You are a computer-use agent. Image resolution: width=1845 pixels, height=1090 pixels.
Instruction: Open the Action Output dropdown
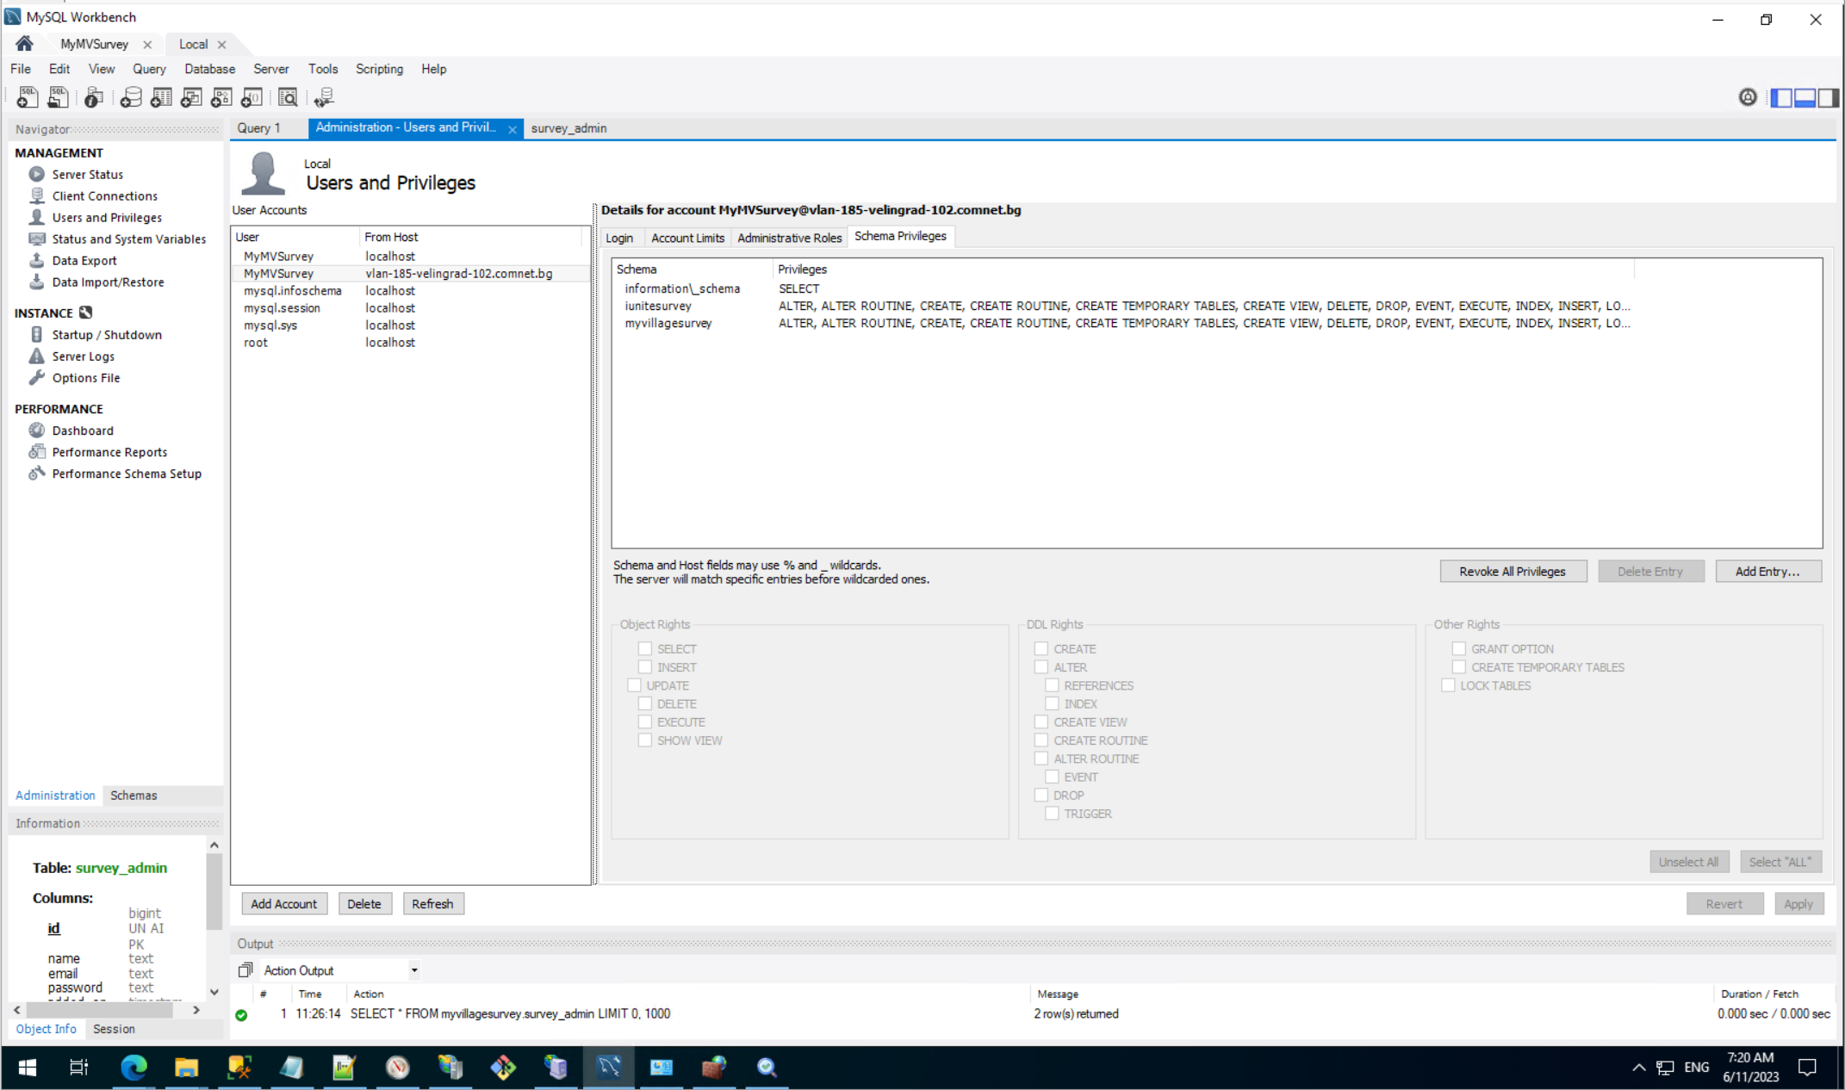[x=414, y=970]
